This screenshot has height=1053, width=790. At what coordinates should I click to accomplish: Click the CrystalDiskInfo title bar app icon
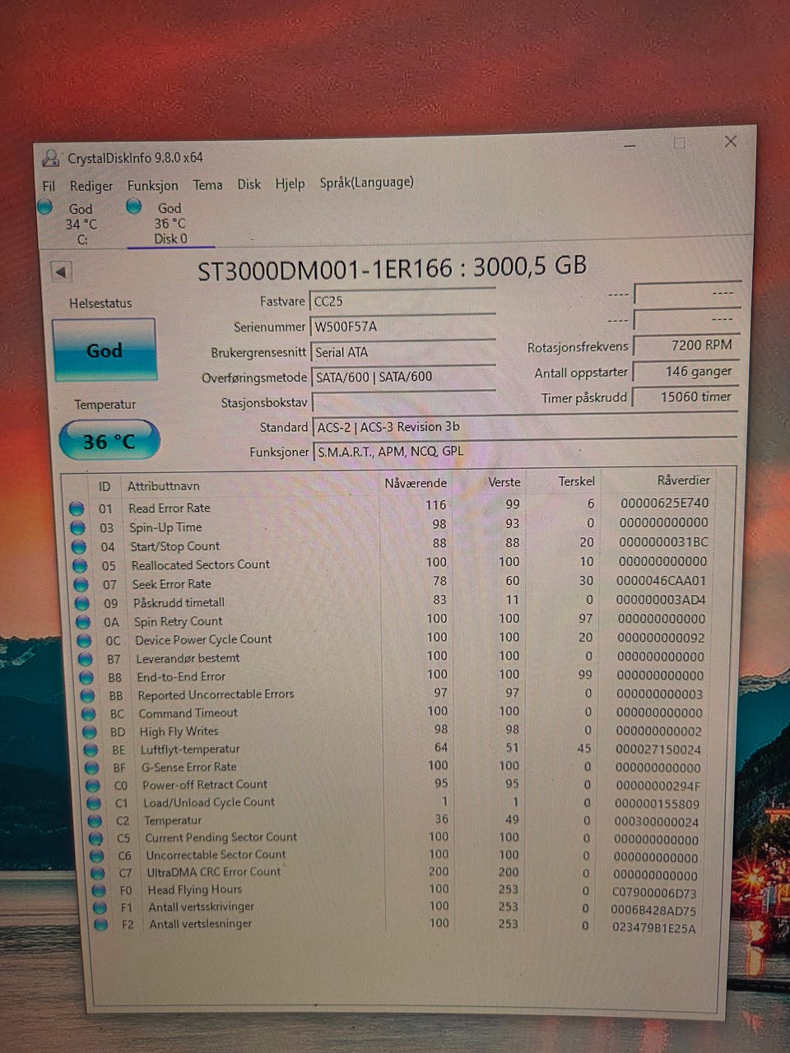[51, 158]
